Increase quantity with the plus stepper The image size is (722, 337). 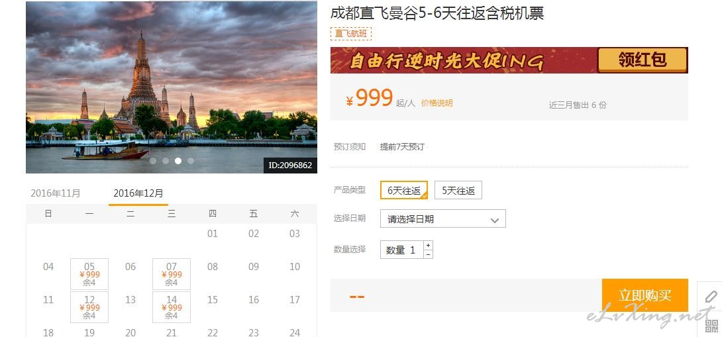pyautogui.click(x=428, y=246)
